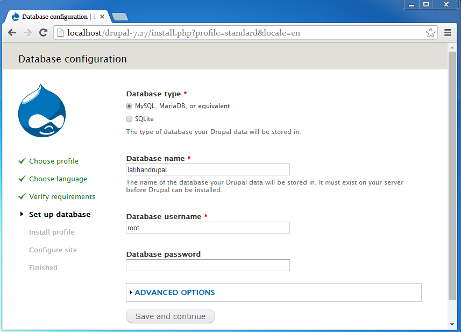Click the Choose profile step

[x=54, y=161]
